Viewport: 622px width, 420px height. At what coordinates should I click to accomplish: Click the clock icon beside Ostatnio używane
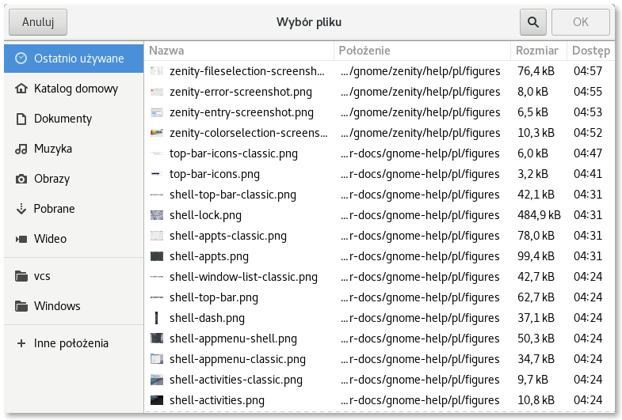(21, 59)
